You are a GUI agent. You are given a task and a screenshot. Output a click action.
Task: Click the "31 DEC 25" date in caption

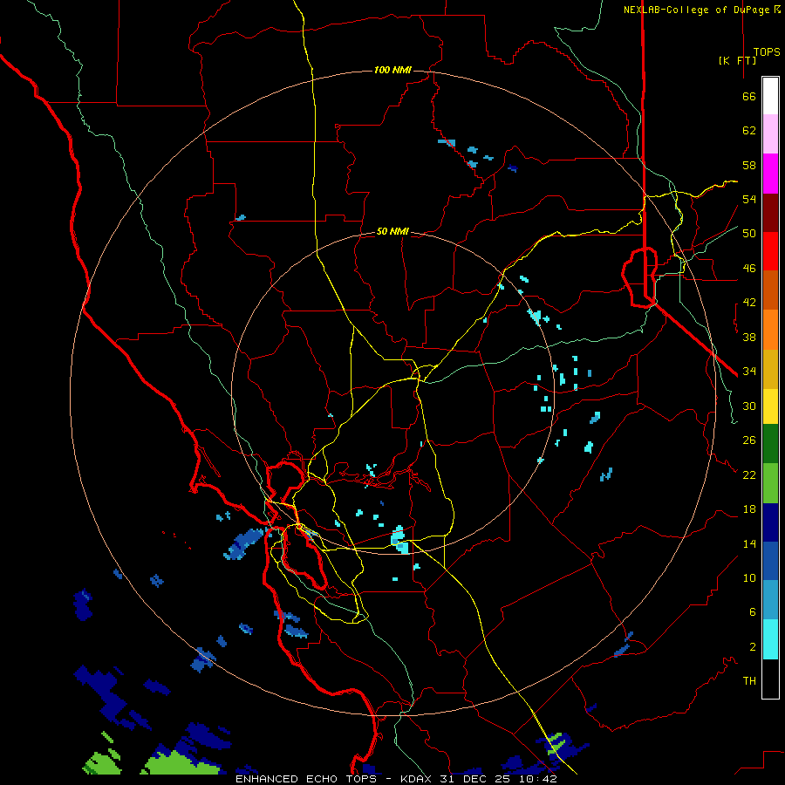pos(478,779)
